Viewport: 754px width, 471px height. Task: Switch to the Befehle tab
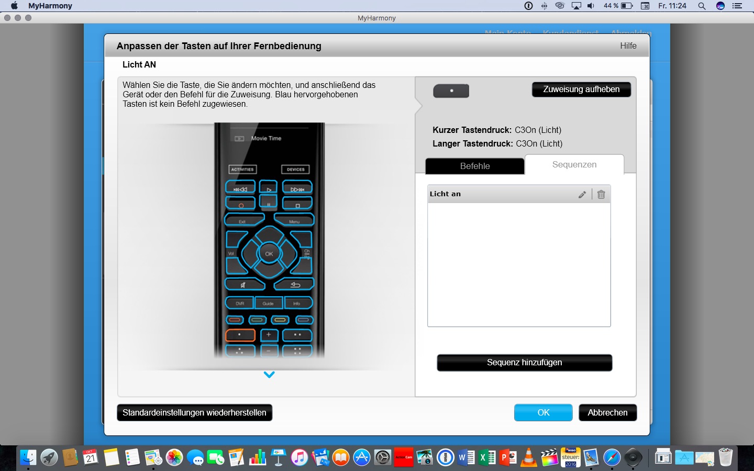[x=474, y=166]
